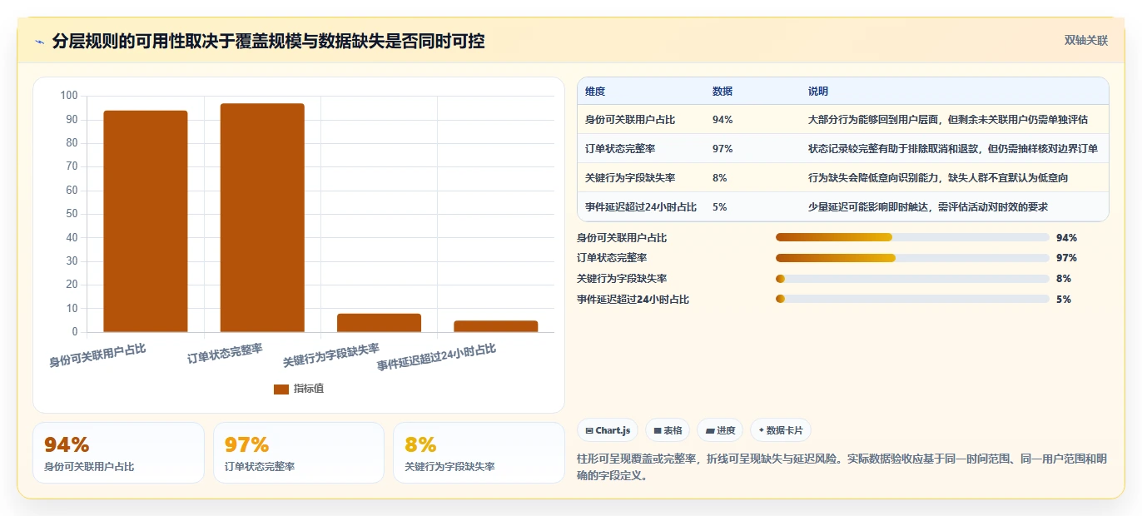Click the 关键行为字段缺失率 chart bar

(x=379, y=323)
